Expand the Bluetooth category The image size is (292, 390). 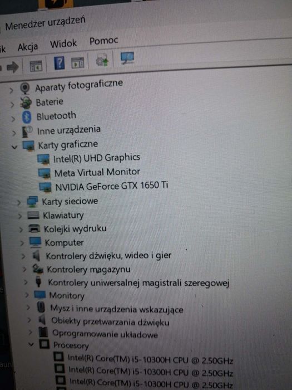tap(13, 119)
